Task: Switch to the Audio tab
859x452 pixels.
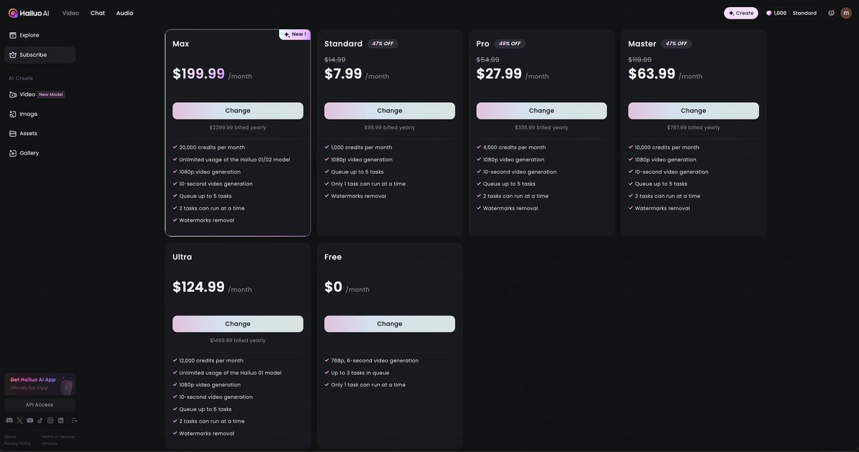Action: click(125, 13)
